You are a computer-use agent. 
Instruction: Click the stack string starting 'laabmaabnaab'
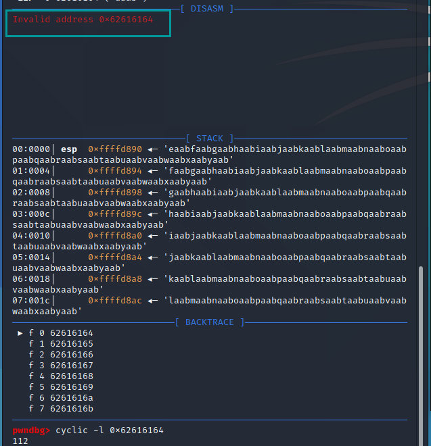[209, 306]
